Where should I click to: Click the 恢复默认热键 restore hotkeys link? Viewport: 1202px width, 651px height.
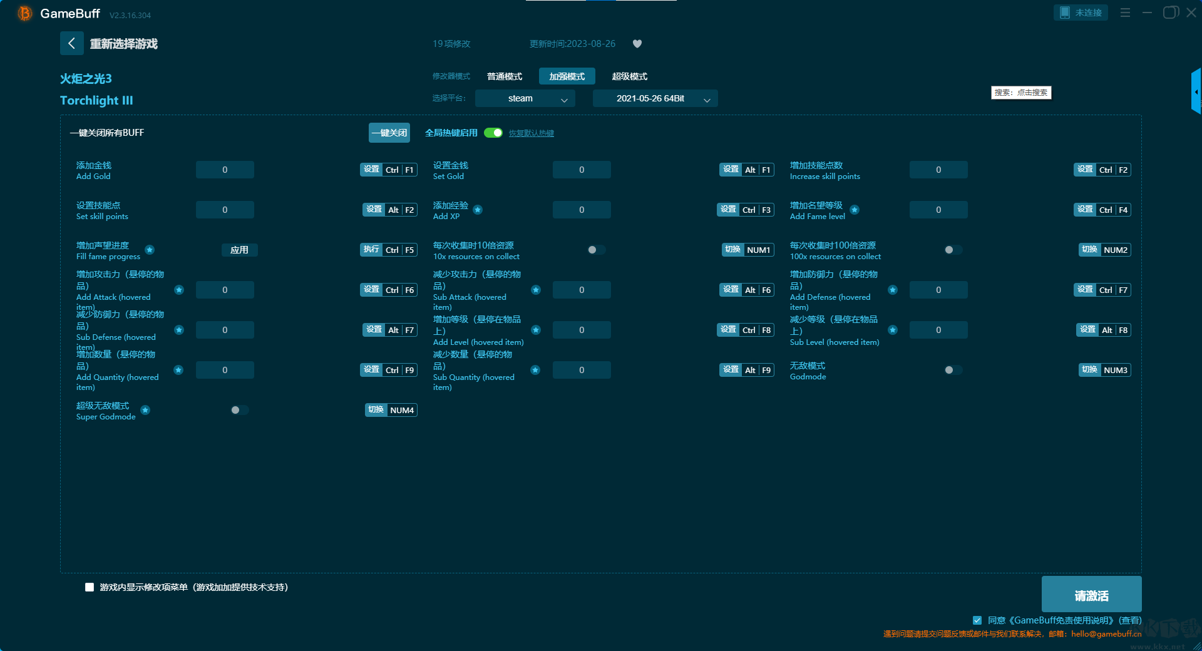[531, 133]
